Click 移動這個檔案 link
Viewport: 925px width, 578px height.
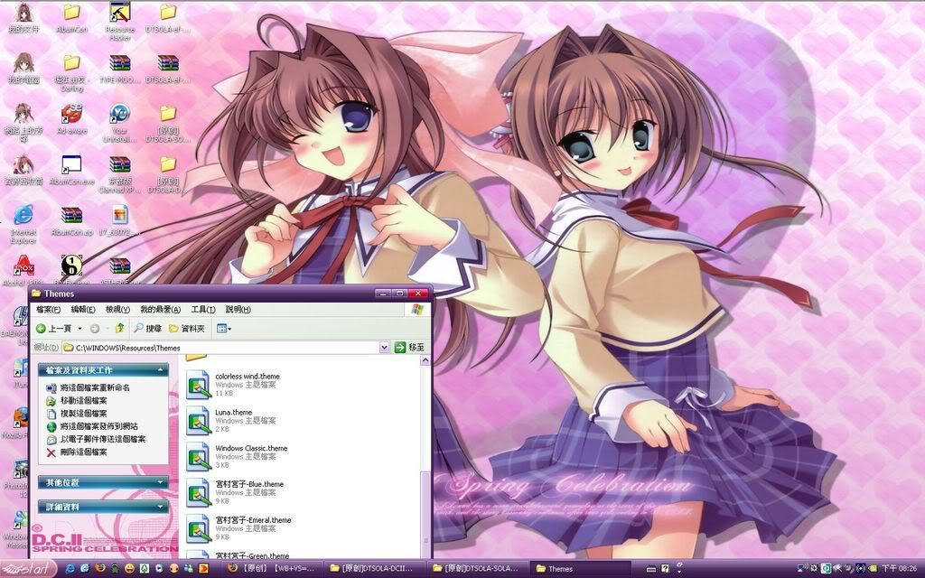[x=84, y=400]
